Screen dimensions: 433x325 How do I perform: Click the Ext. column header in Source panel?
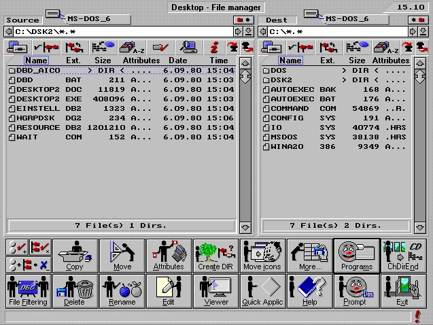click(x=73, y=61)
